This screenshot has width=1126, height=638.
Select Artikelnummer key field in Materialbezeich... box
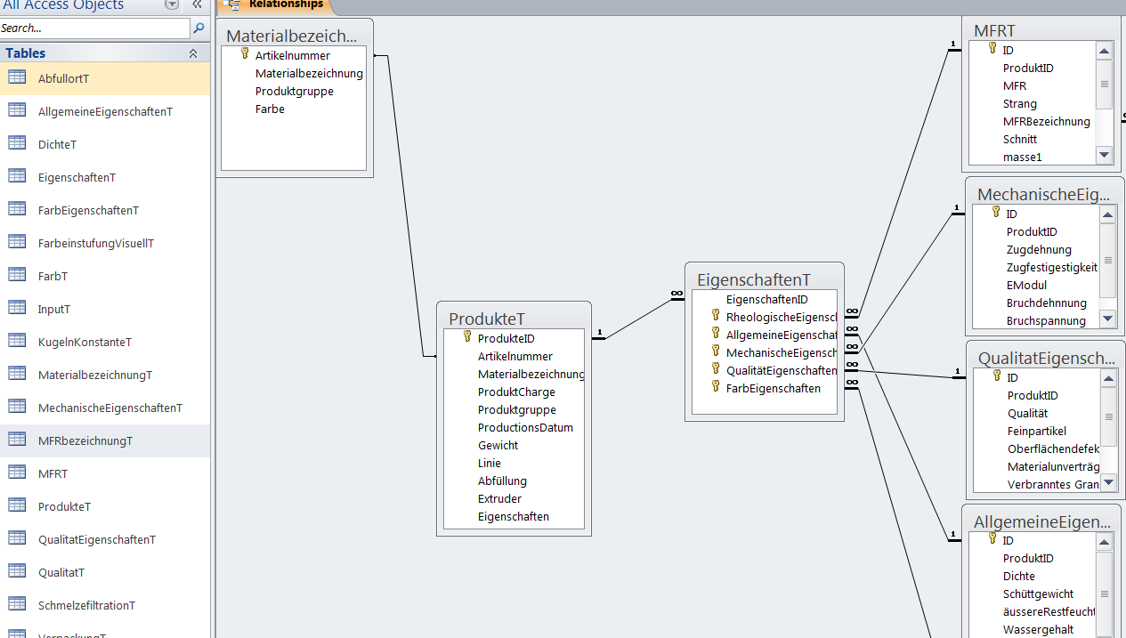pyautogui.click(x=293, y=55)
